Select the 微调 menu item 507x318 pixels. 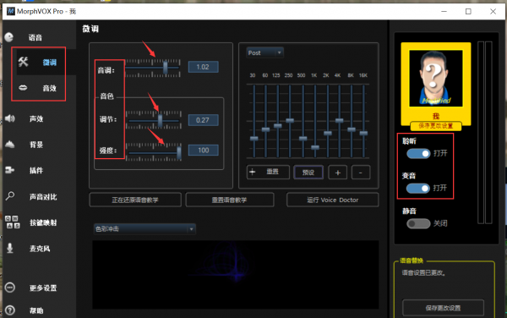click(50, 62)
